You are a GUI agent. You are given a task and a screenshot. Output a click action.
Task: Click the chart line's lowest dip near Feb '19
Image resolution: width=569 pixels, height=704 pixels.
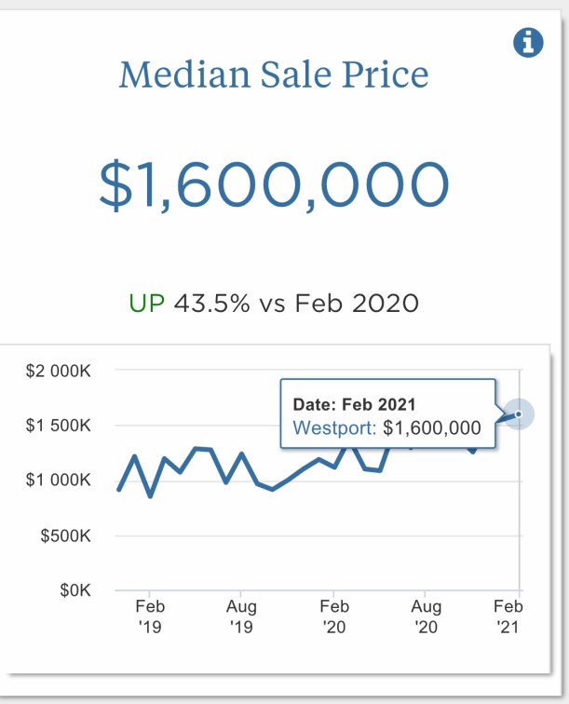point(151,496)
